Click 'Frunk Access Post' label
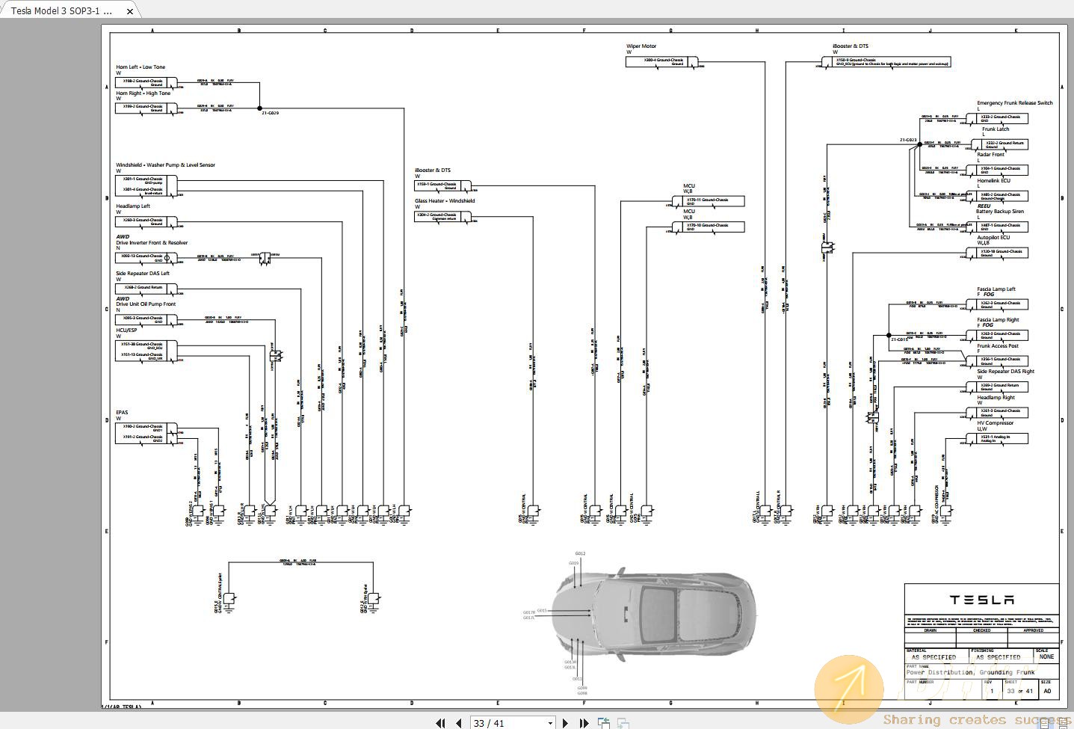This screenshot has height=729, width=1074. 998,345
